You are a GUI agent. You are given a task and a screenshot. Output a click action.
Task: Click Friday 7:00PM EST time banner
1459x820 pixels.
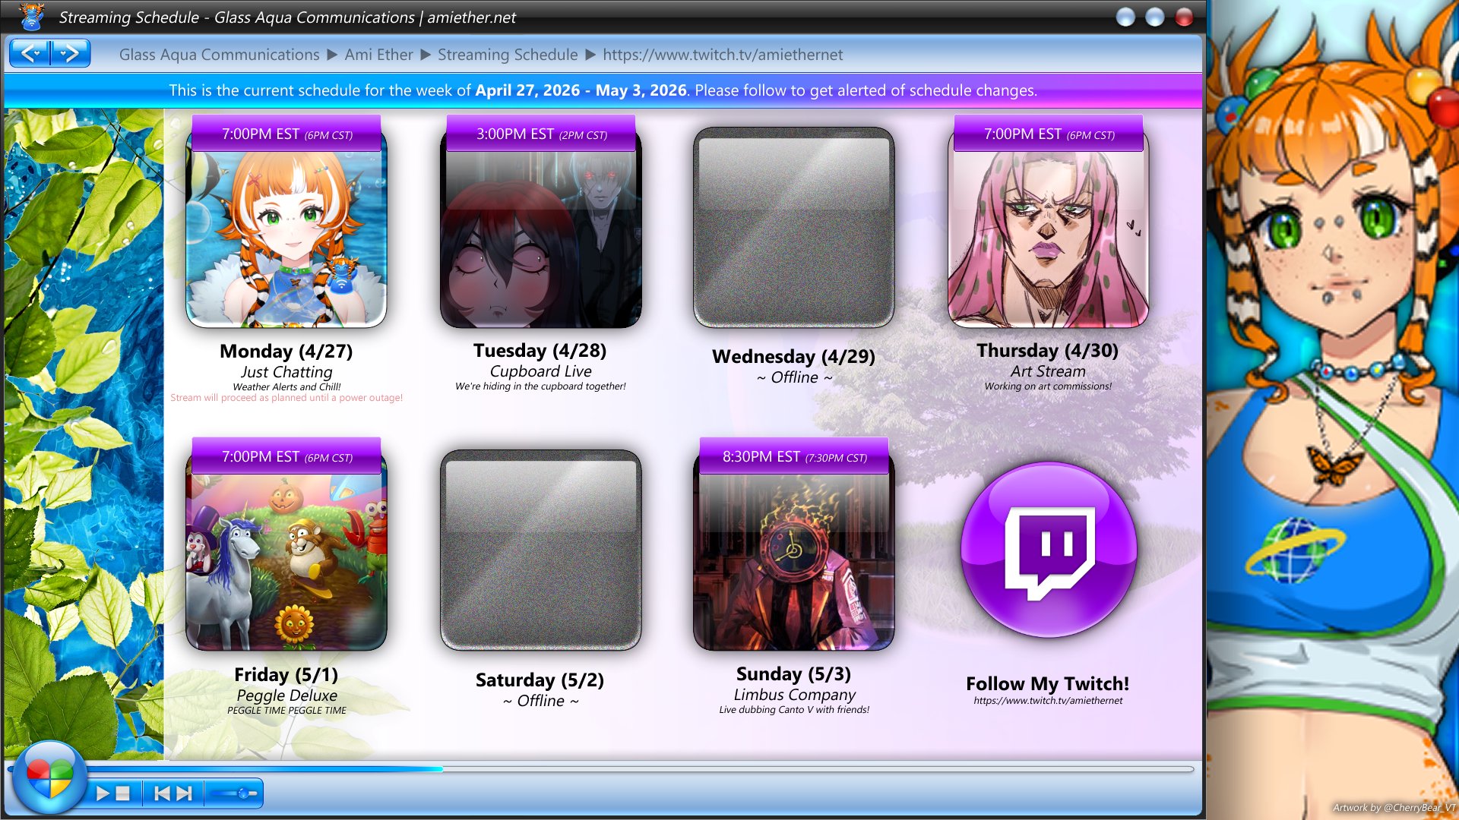(x=286, y=456)
